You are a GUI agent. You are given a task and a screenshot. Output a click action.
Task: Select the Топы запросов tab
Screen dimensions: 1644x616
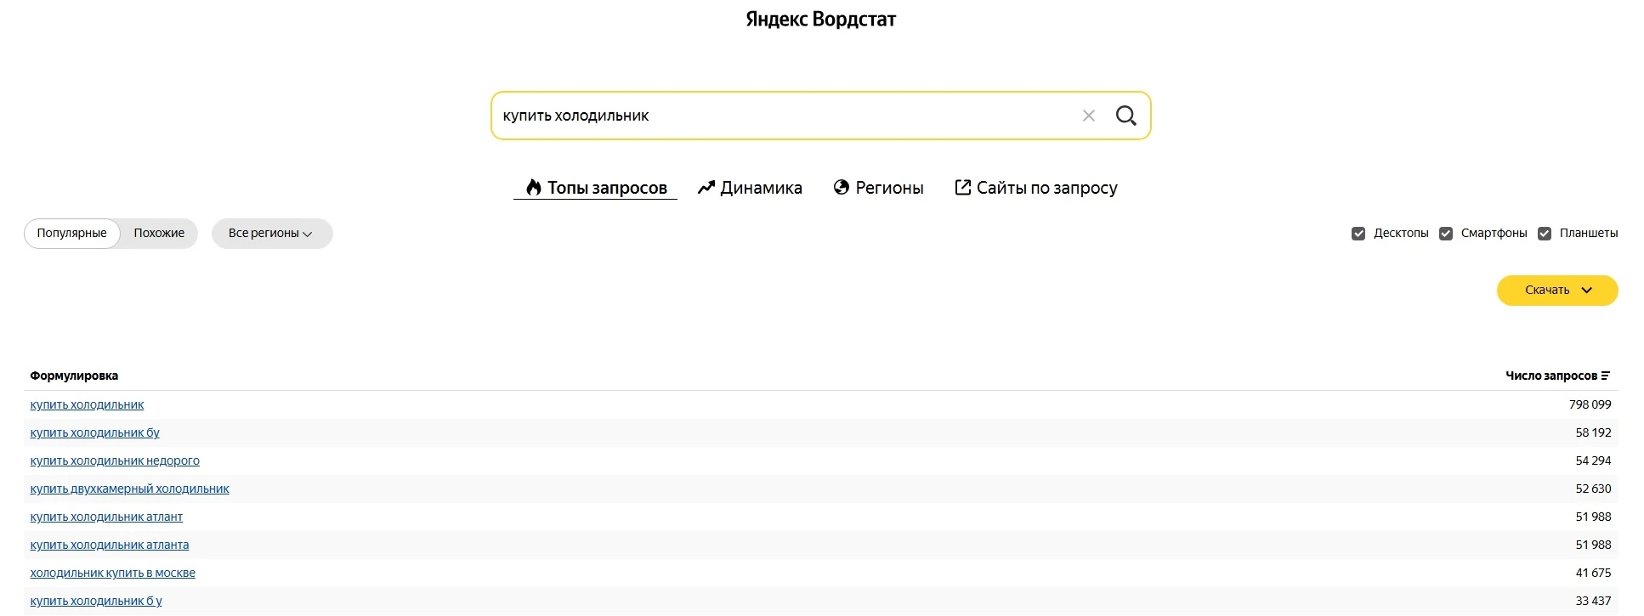[596, 188]
